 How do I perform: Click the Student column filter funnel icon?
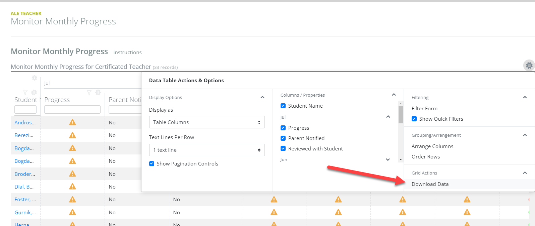[25, 92]
